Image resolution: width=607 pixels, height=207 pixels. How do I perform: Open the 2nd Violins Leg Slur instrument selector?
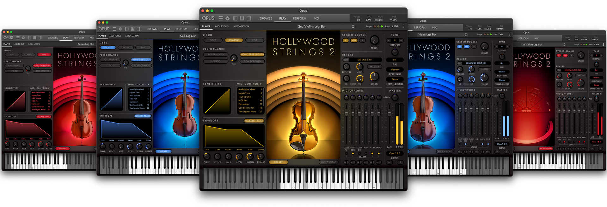[x=326, y=26]
